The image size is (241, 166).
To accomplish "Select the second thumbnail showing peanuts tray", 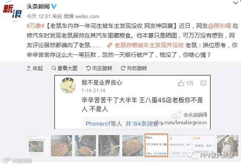I will tap(61, 146).
